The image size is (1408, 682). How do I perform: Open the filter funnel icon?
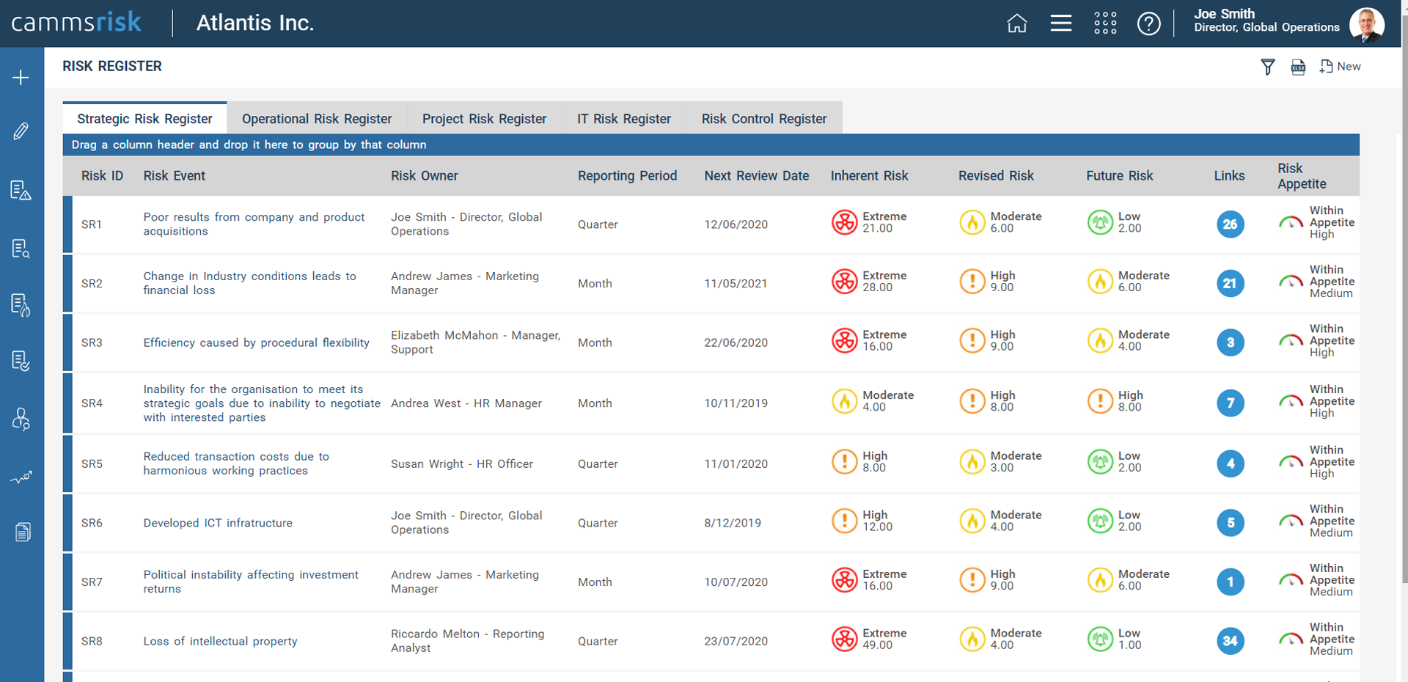point(1267,67)
